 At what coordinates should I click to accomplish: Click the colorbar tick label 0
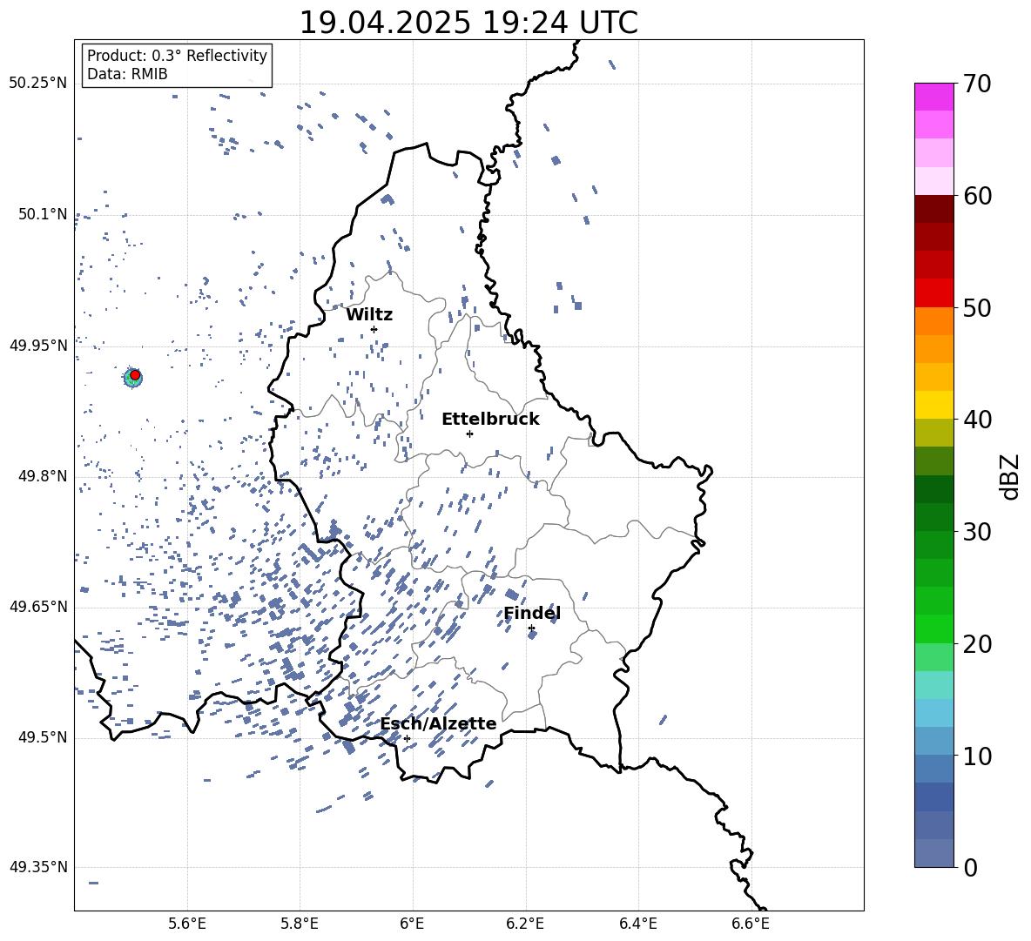970,867
